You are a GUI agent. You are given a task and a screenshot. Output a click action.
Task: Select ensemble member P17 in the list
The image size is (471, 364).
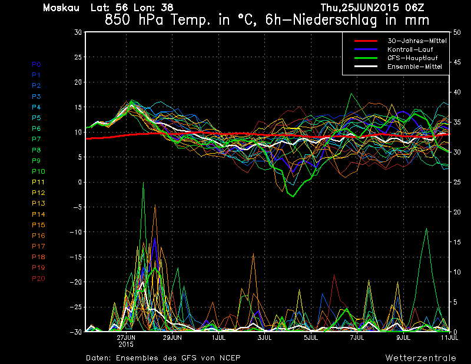click(x=38, y=246)
